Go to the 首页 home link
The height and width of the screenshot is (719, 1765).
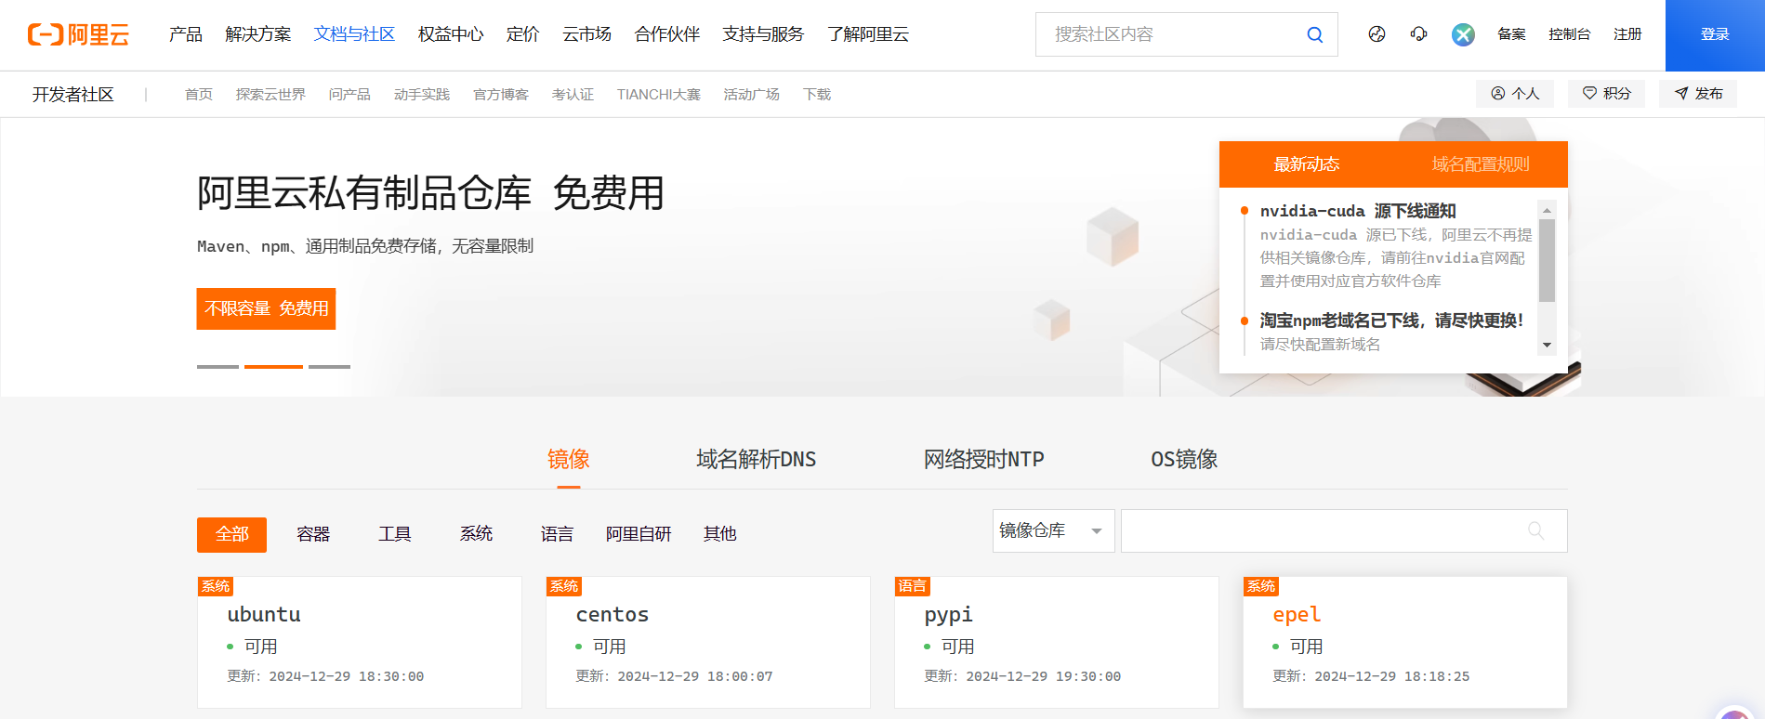(x=199, y=95)
